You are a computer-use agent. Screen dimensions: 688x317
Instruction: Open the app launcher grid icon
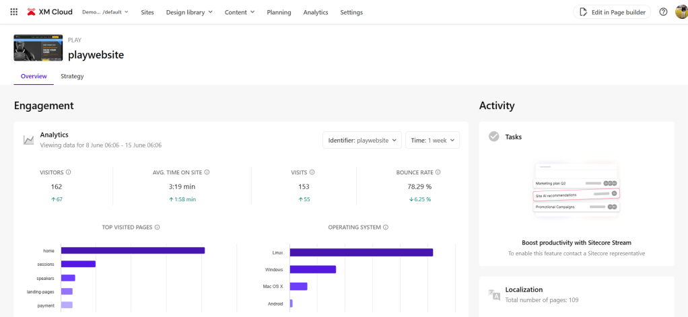(x=14, y=12)
